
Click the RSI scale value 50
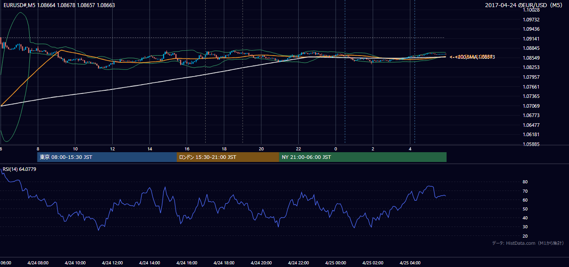click(x=525, y=209)
